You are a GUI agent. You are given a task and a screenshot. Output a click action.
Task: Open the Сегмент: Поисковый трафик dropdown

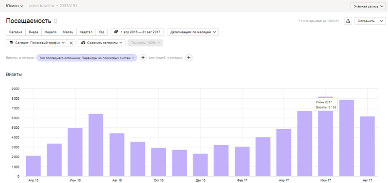click(x=37, y=43)
